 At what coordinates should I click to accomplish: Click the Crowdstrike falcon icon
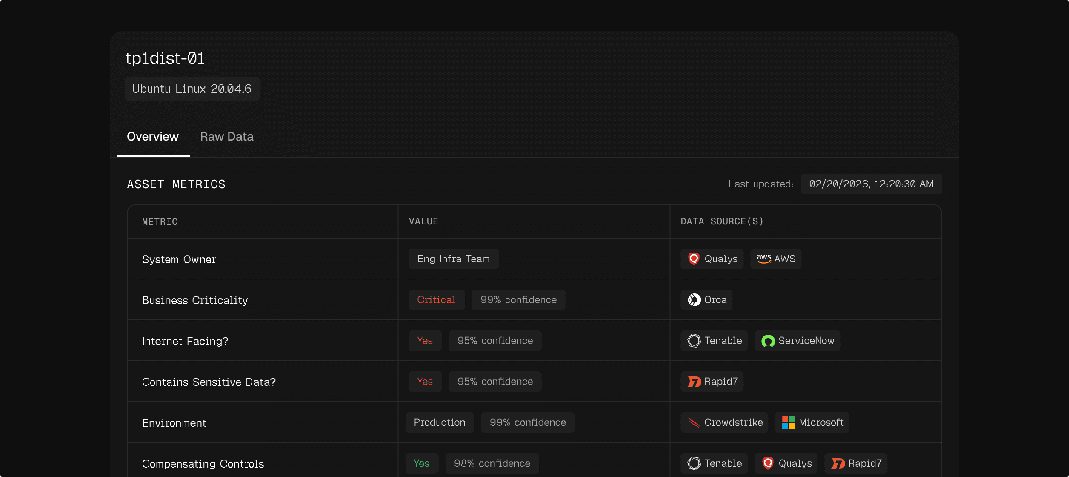pyautogui.click(x=694, y=422)
